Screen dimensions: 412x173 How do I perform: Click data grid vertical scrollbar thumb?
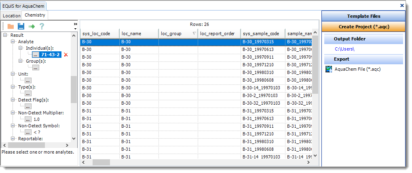click(315, 65)
